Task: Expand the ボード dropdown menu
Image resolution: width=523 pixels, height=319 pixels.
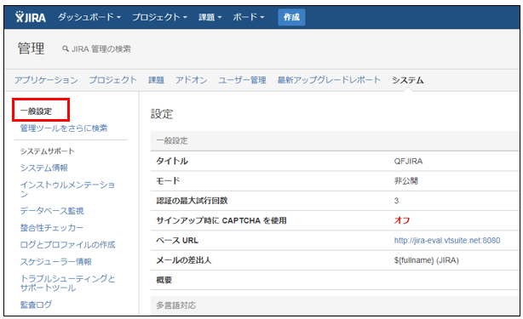Action: [x=249, y=17]
